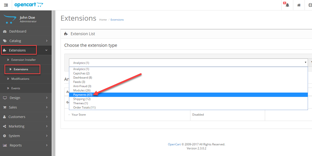Open notifications via the bell icon
This screenshot has height=156, width=312.
tap(287, 5)
